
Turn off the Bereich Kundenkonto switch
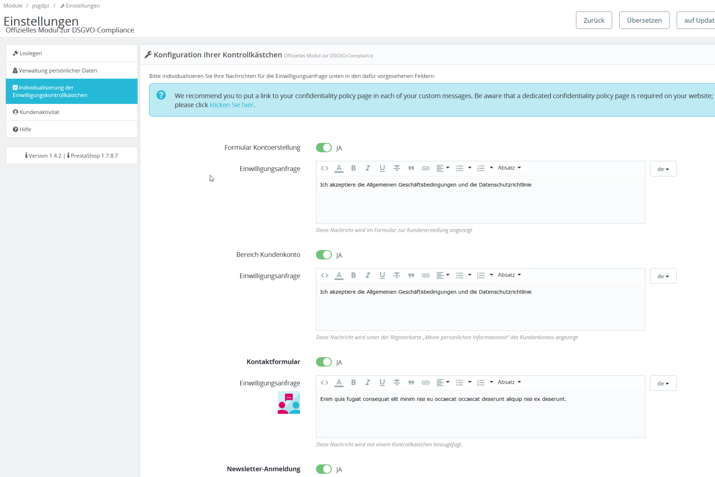click(324, 255)
